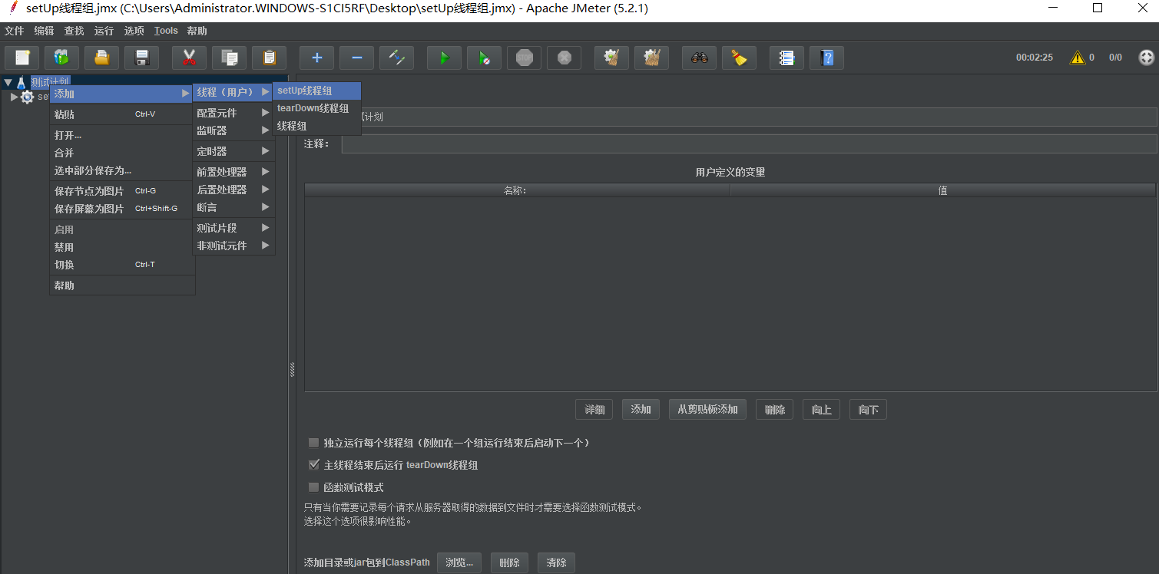Open the 运行 menu
The height and width of the screenshot is (574, 1159).
104,31
